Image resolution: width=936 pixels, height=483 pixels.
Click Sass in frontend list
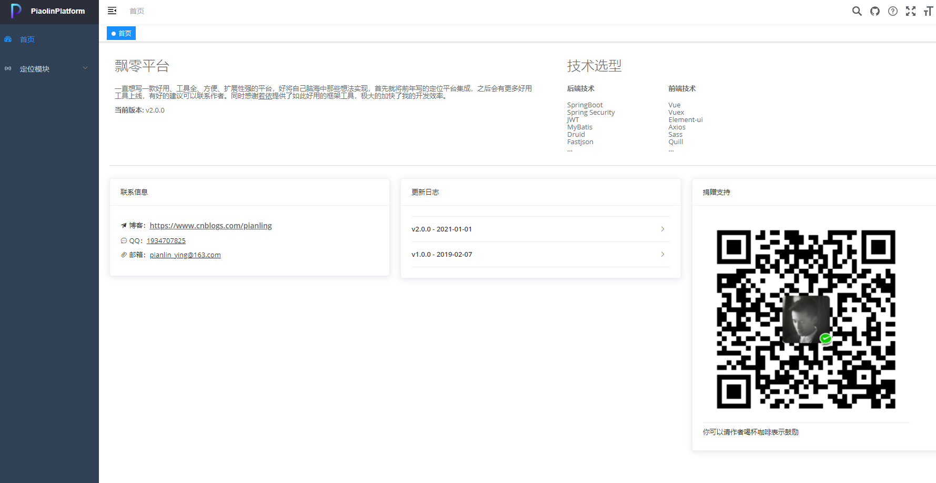tap(676, 134)
